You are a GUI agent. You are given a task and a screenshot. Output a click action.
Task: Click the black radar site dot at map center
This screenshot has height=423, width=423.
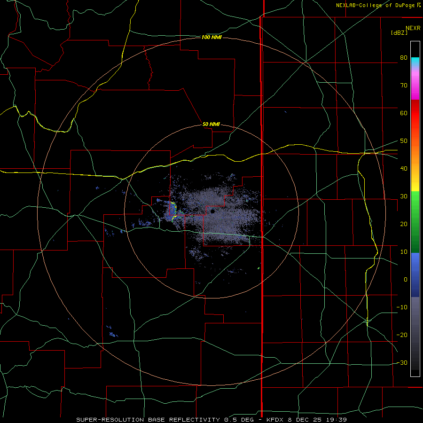pyautogui.click(x=212, y=211)
